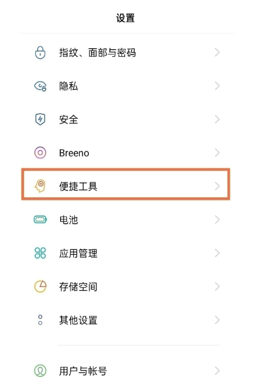Screen dimensions: 257x391
Task: Tap the head icon for 便捷工具
Action: point(40,186)
